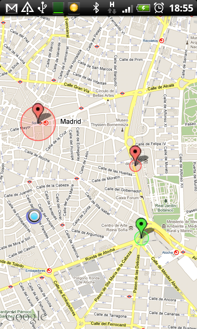This screenshot has height=329, width=197.
Task: Tap the alarm clock status icon
Action: click(159, 8)
